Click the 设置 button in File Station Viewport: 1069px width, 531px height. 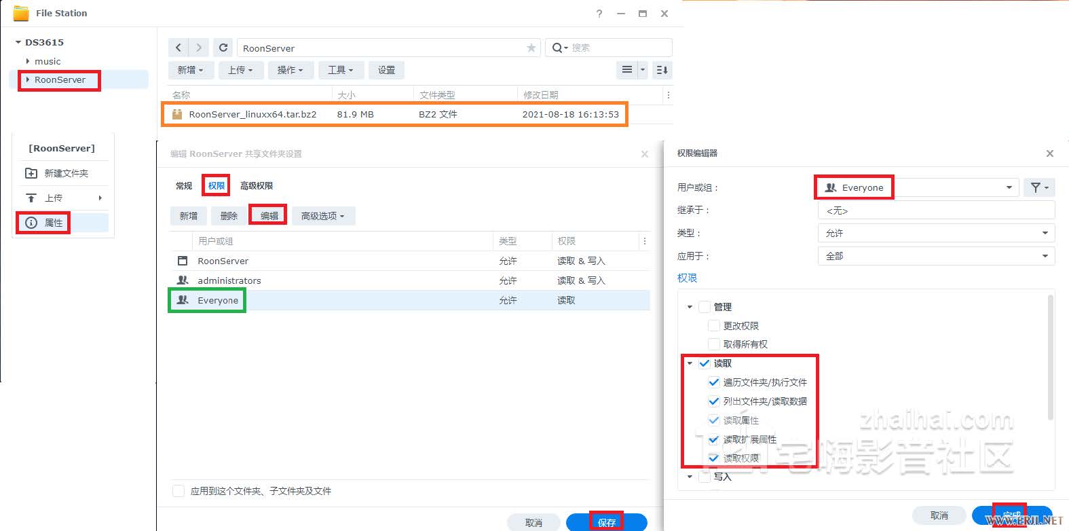387,70
